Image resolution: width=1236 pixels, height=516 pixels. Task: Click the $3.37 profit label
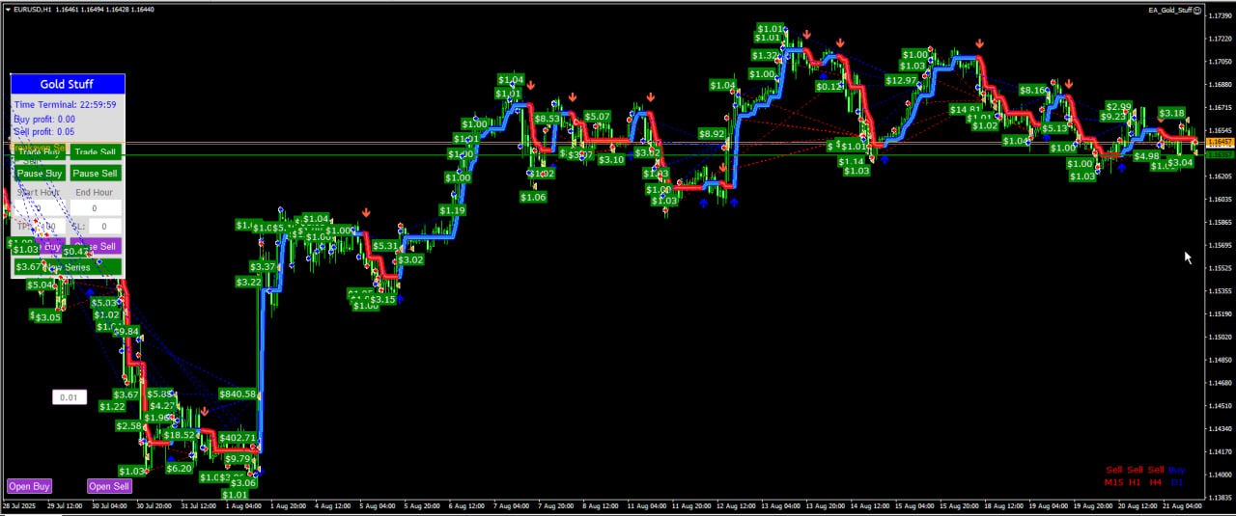[264, 266]
